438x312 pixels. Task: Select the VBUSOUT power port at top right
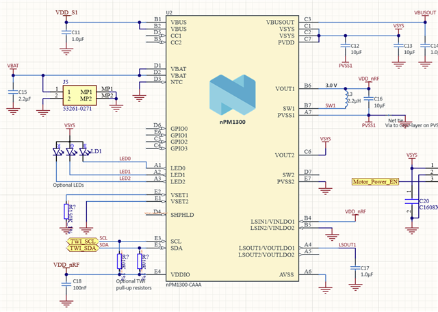coord(425,15)
